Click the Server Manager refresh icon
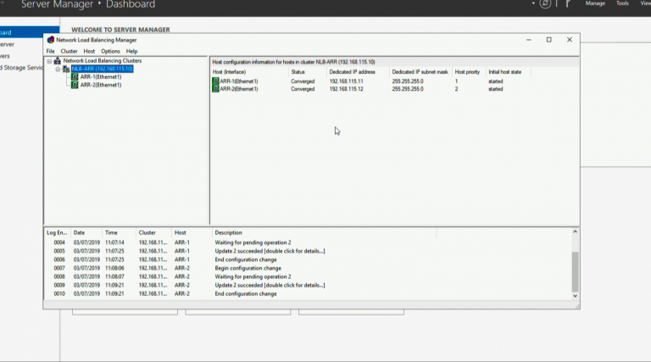Screen dimensions: 651x362 tap(545, 3)
